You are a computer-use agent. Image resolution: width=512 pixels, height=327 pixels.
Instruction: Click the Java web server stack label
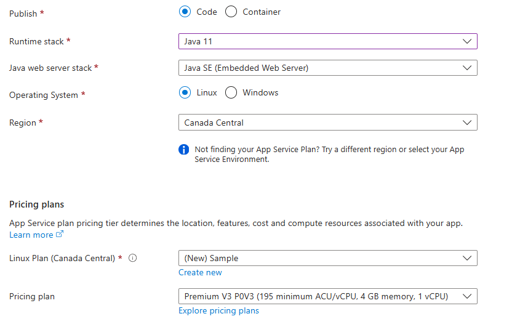pyautogui.click(x=50, y=68)
